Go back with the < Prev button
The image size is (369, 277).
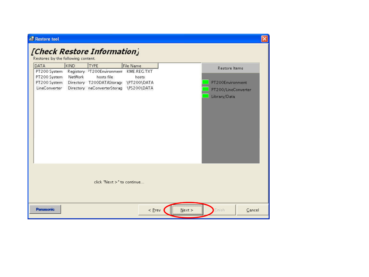154,210
